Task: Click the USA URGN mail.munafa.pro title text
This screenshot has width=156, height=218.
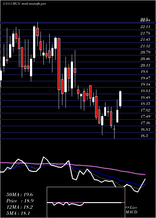Action: pos(25,4)
